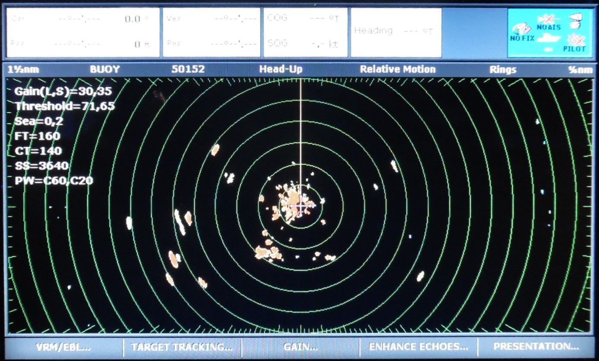Image resolution: width=599 pixels, height=361 pixels.
Task: Click the red X over the AIS symbol
Action: coord(548,19)
